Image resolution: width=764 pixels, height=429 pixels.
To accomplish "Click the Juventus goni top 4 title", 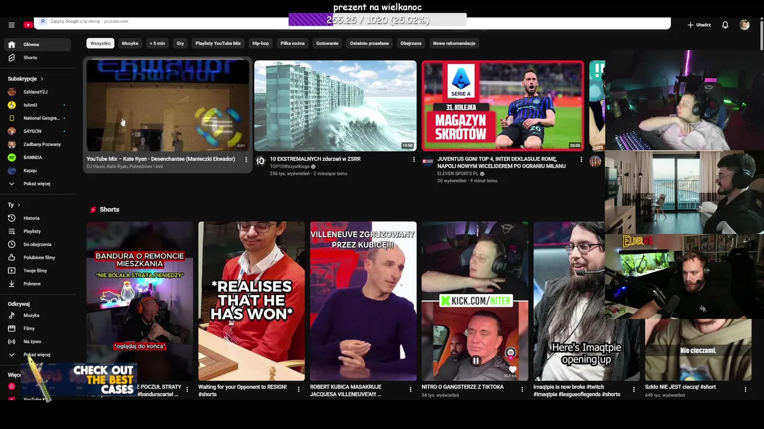I will pos(501,163).
